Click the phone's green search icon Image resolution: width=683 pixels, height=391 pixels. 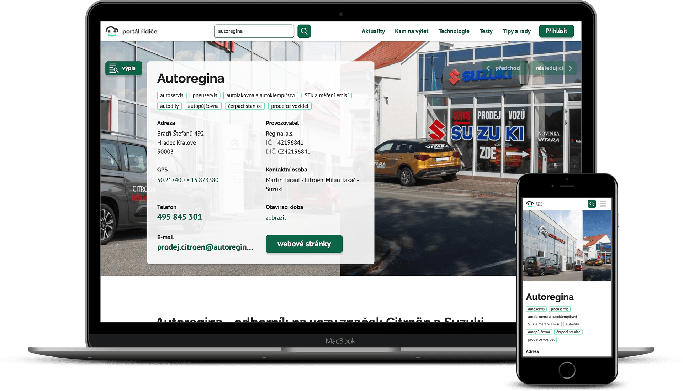tap(592, 204)
